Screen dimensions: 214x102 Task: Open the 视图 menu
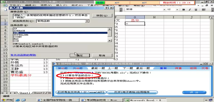click(46, 5)
